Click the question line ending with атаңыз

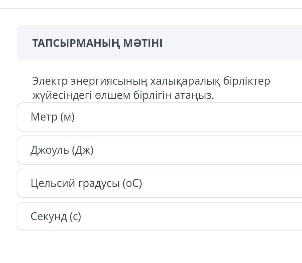[123, 96]
